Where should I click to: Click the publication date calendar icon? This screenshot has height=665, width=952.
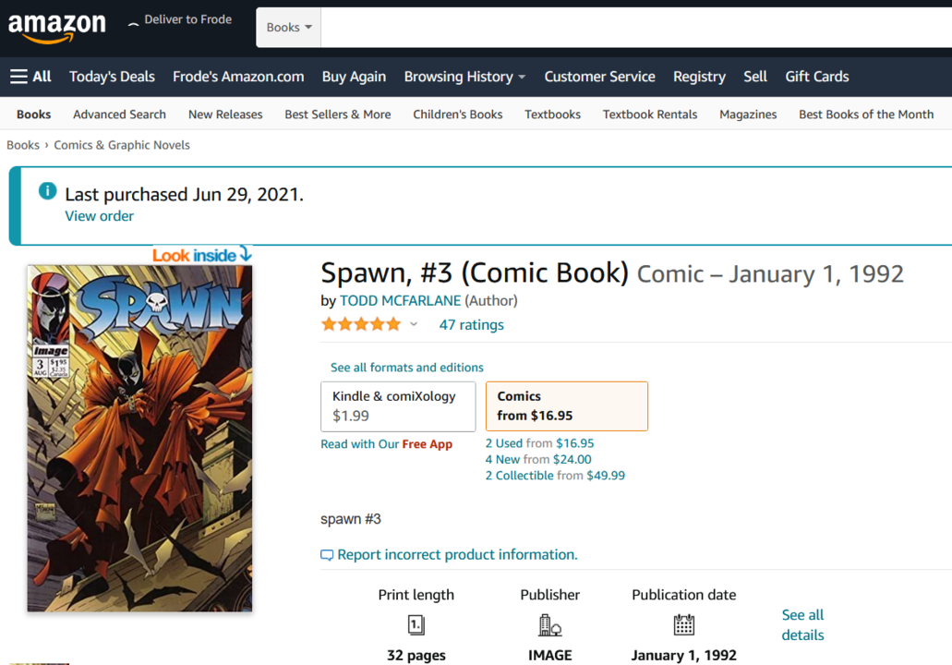click(683, 625)
